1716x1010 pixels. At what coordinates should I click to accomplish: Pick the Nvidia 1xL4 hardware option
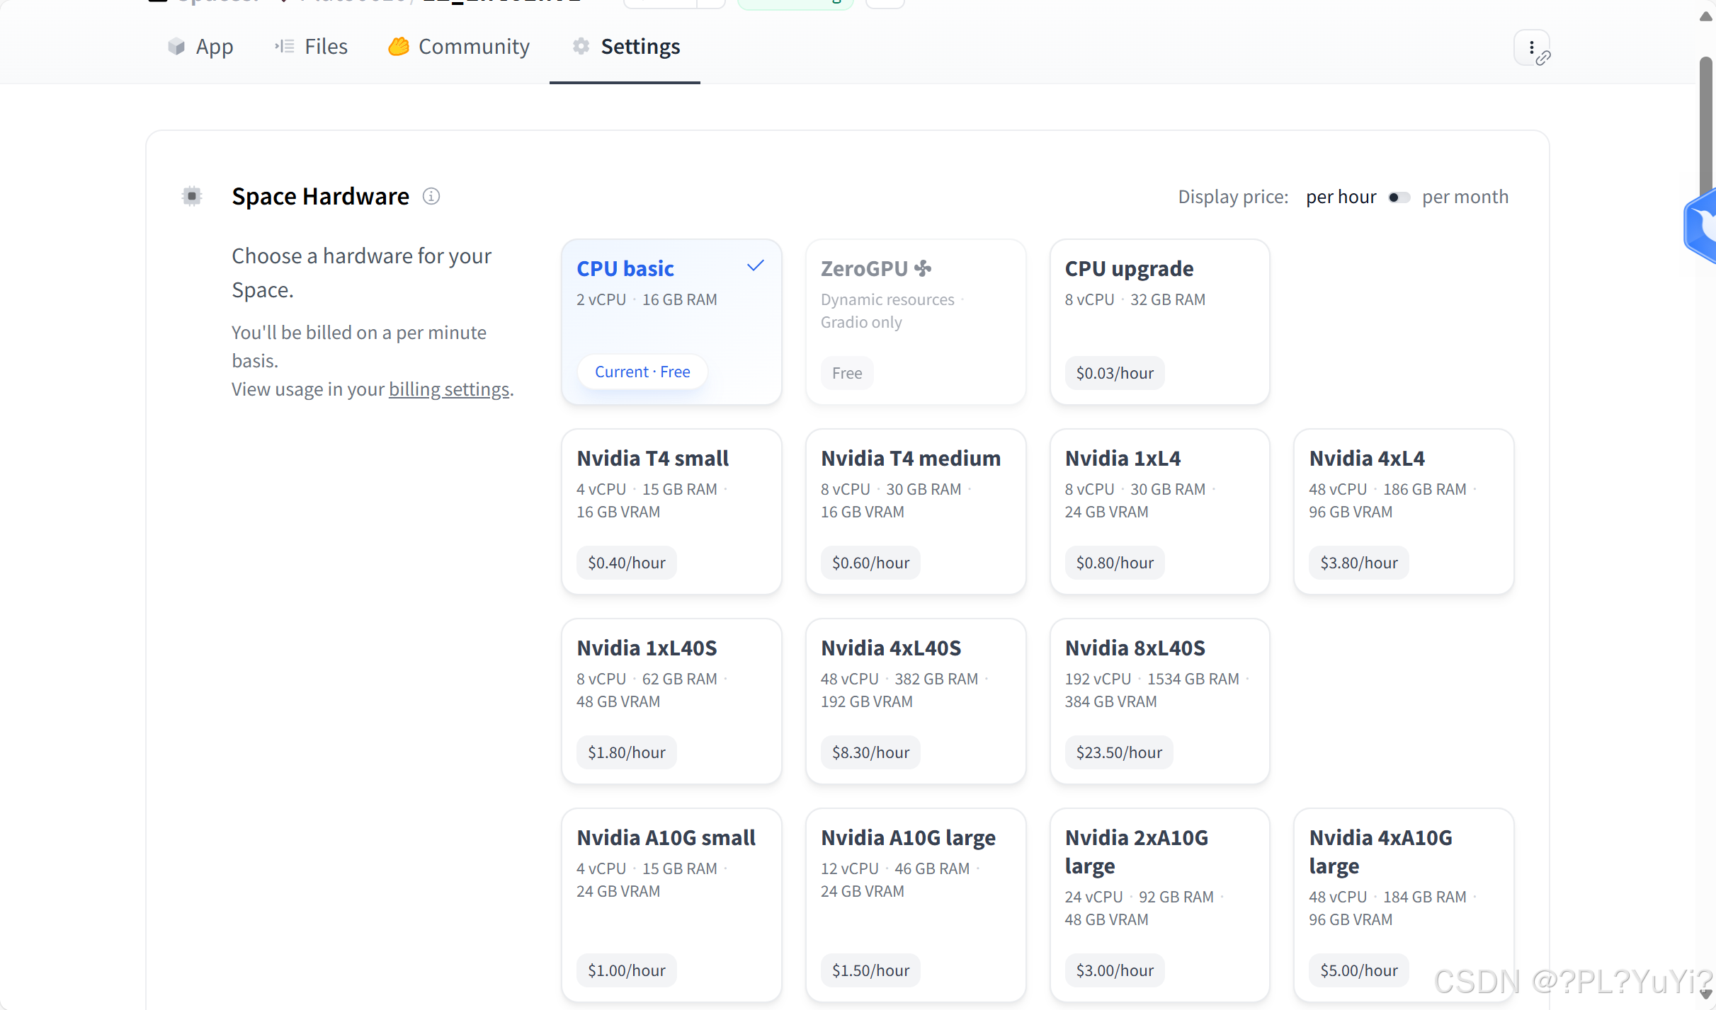pos(1159,511)
